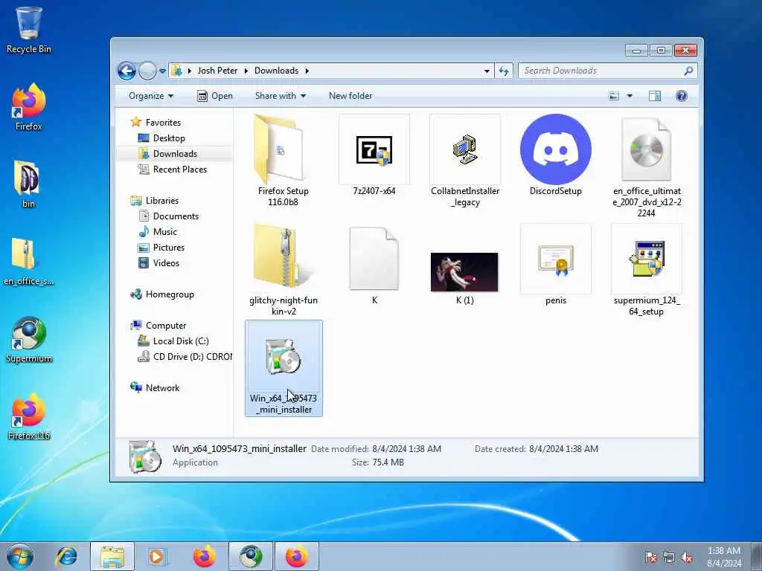Select the bin folder on the desktop
This screenshot has width=762, height=571.
coord(28,184)
